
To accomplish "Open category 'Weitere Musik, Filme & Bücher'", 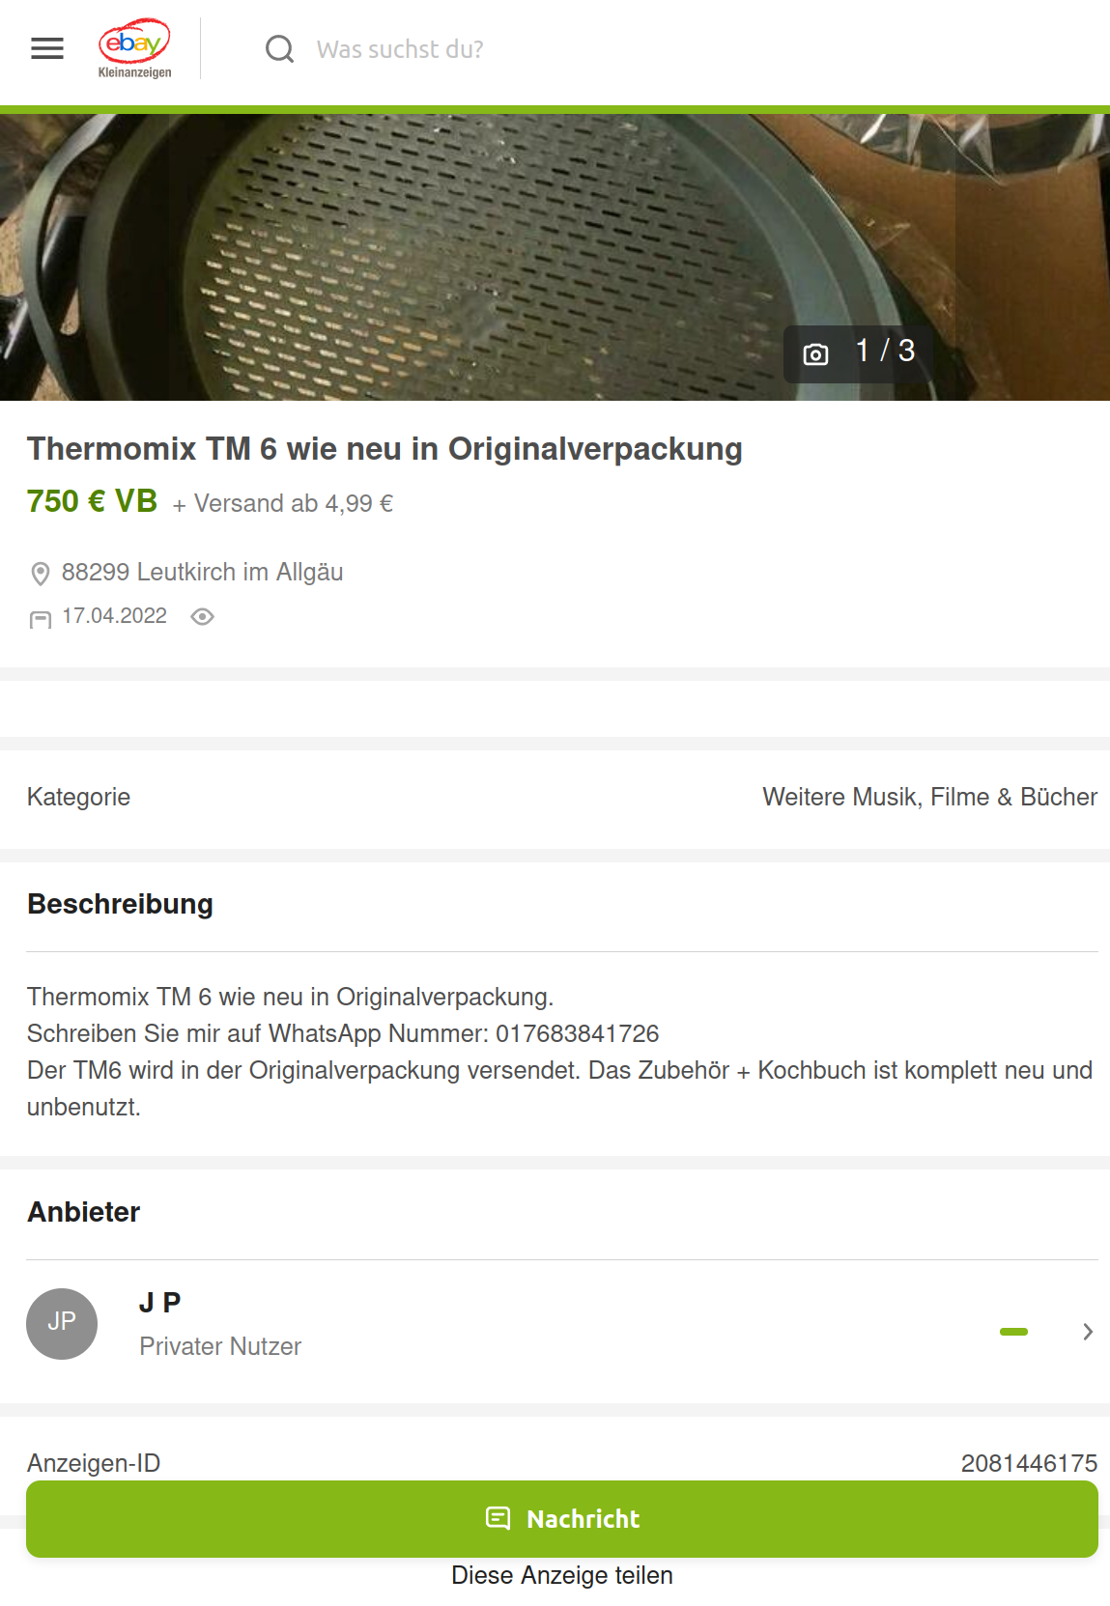I will click(x=929, y=797).
